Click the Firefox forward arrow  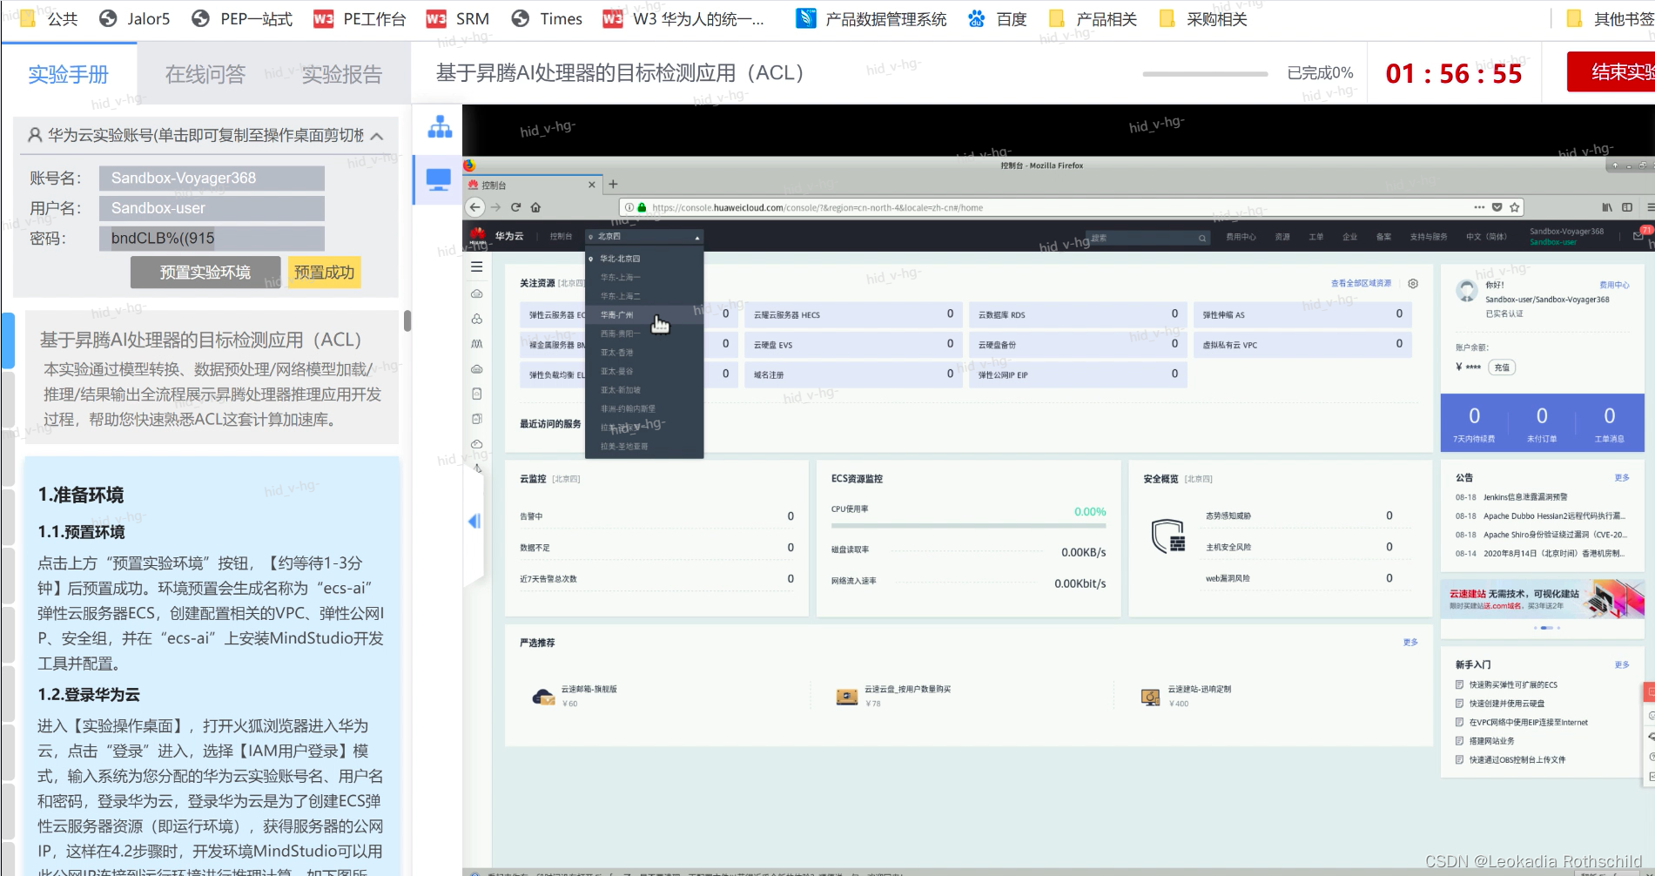(495, 207)
